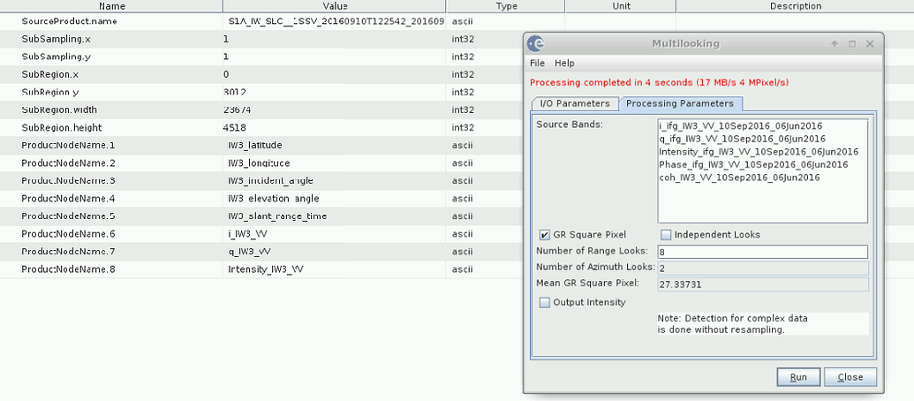Switch to the I/O Parameters tab
This screenshot has height=401, width=914.
point(574,104)
